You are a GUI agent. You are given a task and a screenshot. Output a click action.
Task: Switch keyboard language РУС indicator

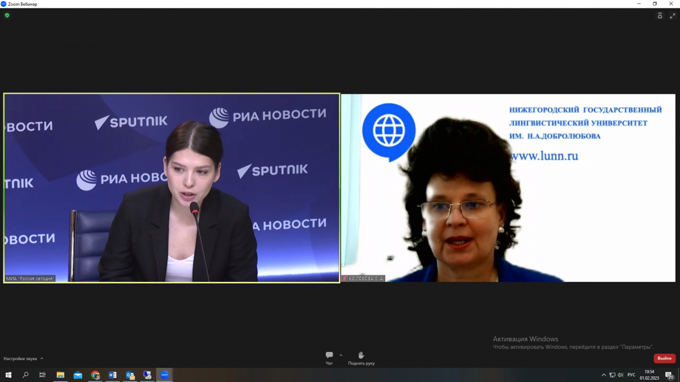tap(631, 375)
